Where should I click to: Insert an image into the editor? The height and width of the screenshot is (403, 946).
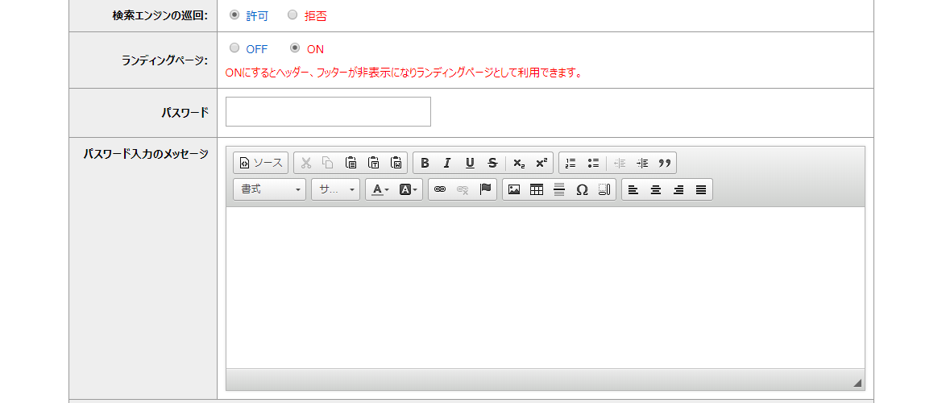click(514, 189)
